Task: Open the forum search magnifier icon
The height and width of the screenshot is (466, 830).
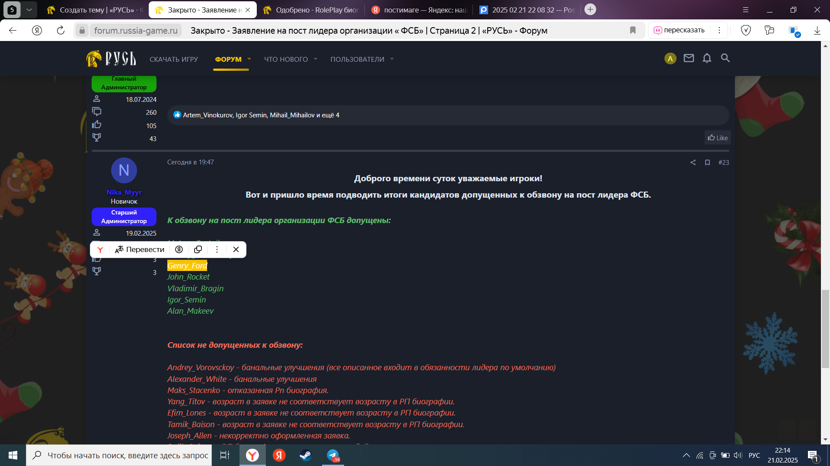Action: click(725, 58)
